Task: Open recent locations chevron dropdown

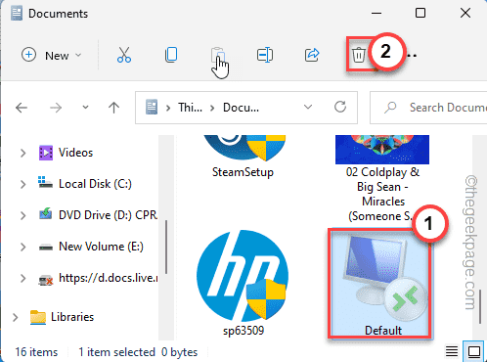Action: click(85, 107)
